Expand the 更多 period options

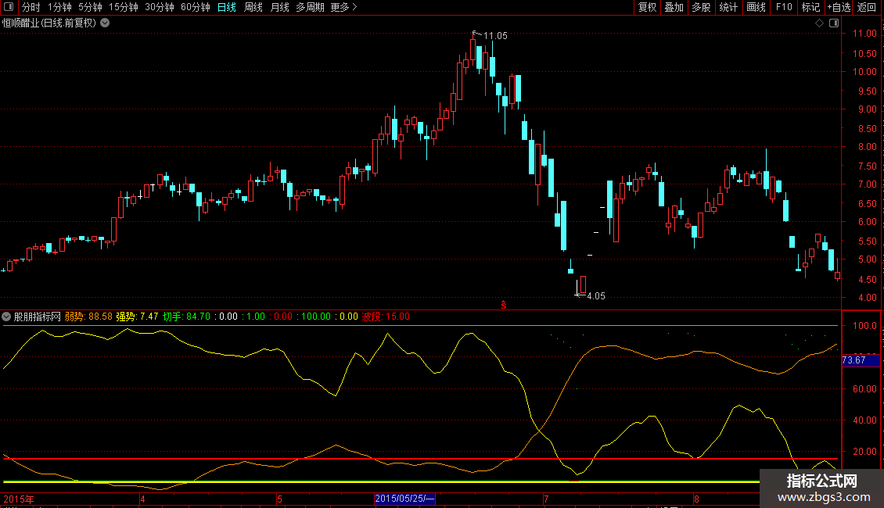point(344,7)
